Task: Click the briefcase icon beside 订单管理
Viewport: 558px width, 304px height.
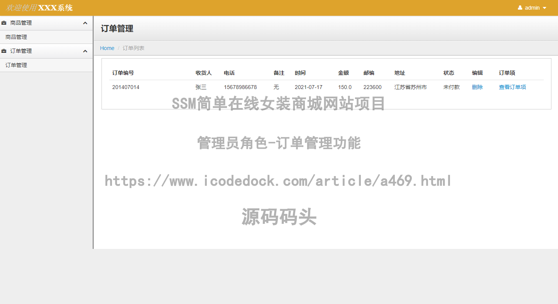Action: [4, 51]
